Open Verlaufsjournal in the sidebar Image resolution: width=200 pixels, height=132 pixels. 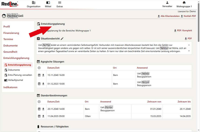(15, 80)
